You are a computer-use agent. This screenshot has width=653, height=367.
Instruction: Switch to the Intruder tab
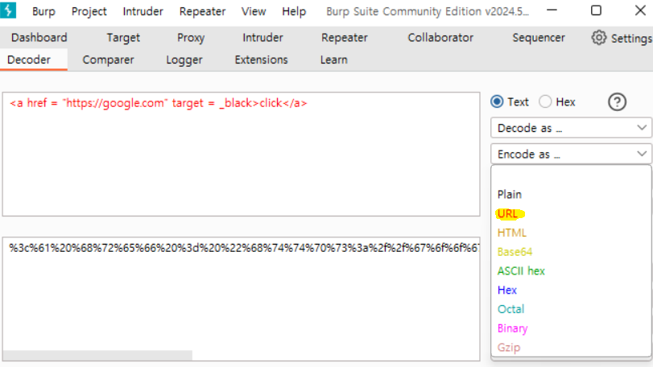click(262, 38)
